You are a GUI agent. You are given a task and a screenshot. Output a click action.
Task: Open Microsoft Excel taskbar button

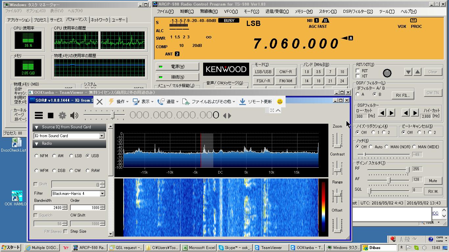[x=199, y=248]
